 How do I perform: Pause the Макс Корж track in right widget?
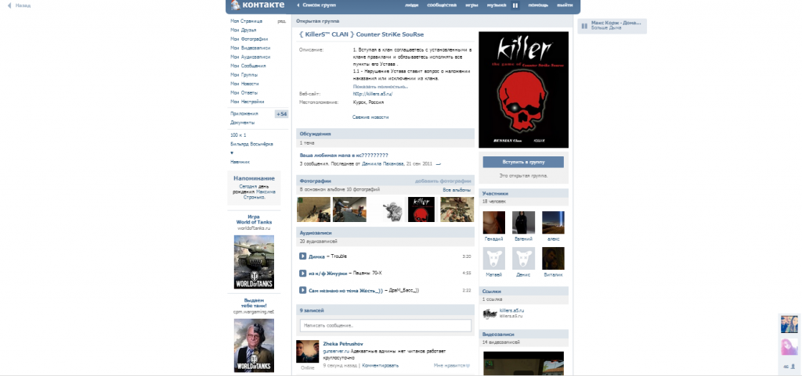click(x=584, y=27)
